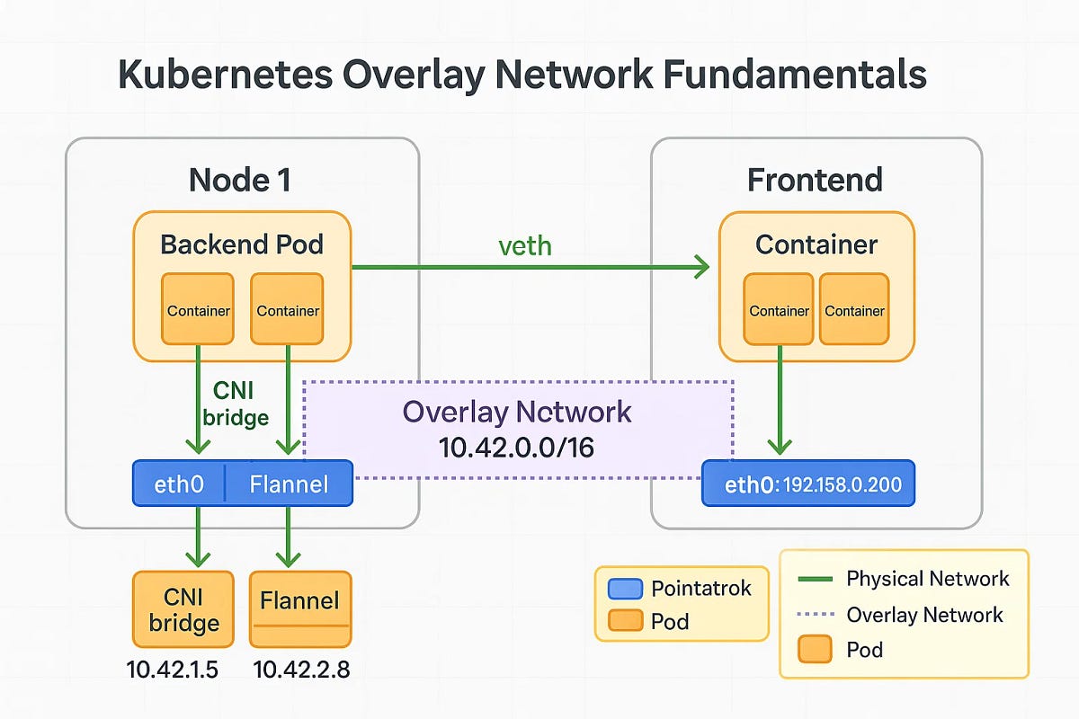Screen dimensions: 1079x719
Task: Click the green veth arrow label
Action: pyautogui.click(x=524, y=245)
